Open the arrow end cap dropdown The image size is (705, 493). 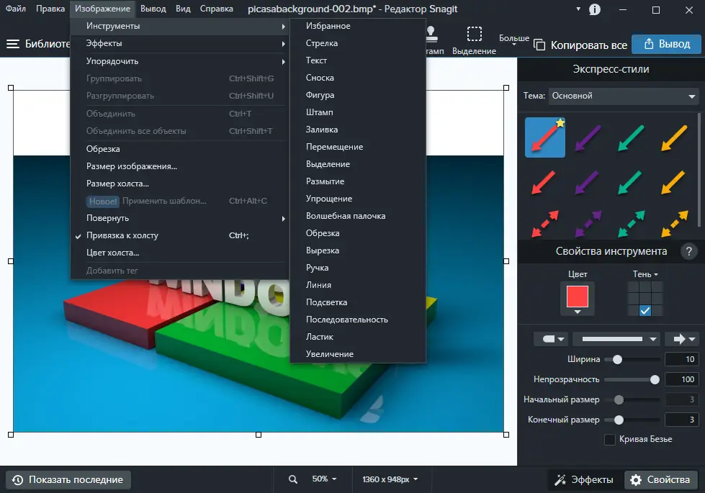[x=683, y=339]
